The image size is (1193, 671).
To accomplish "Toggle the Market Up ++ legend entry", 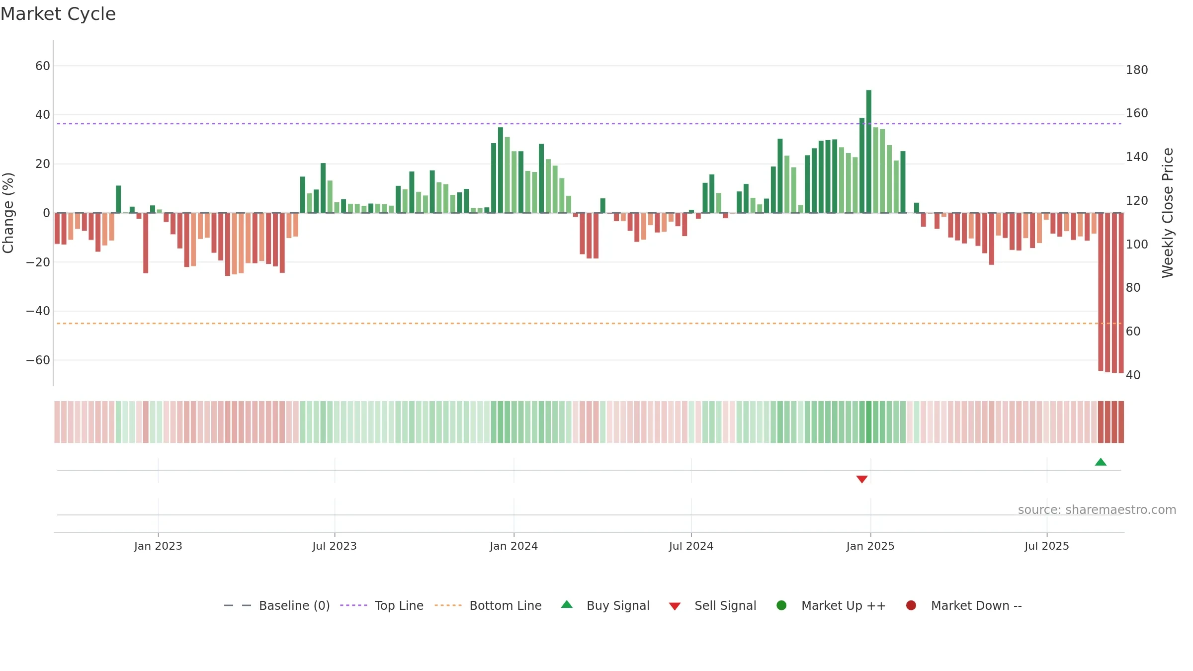I will (831, 605).
